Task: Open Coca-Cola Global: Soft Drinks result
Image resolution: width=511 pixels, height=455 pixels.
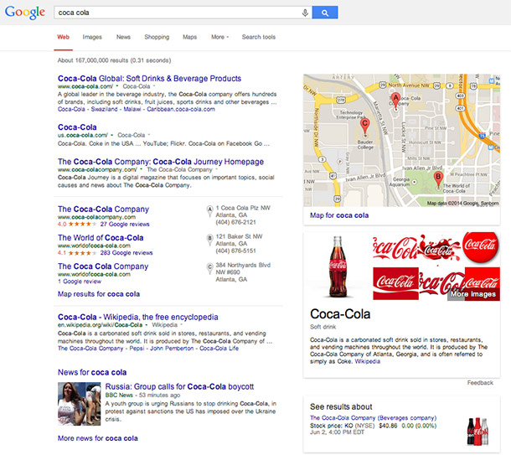Action: pyautogui.click(x=150, y=79)
